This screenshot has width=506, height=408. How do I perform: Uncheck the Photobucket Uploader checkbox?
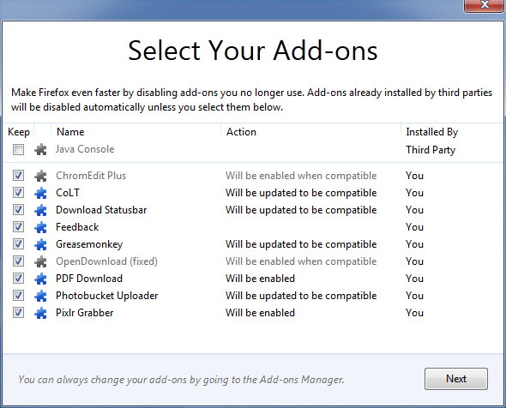[x=18, y=296]
